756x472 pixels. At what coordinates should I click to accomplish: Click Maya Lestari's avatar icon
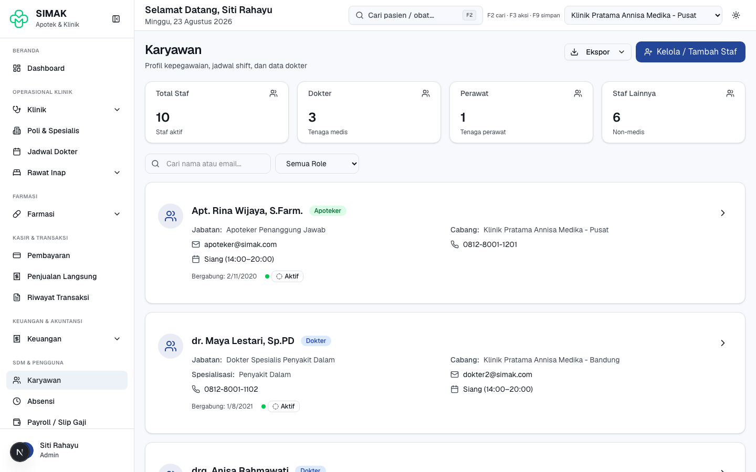[x=171, y=346]
